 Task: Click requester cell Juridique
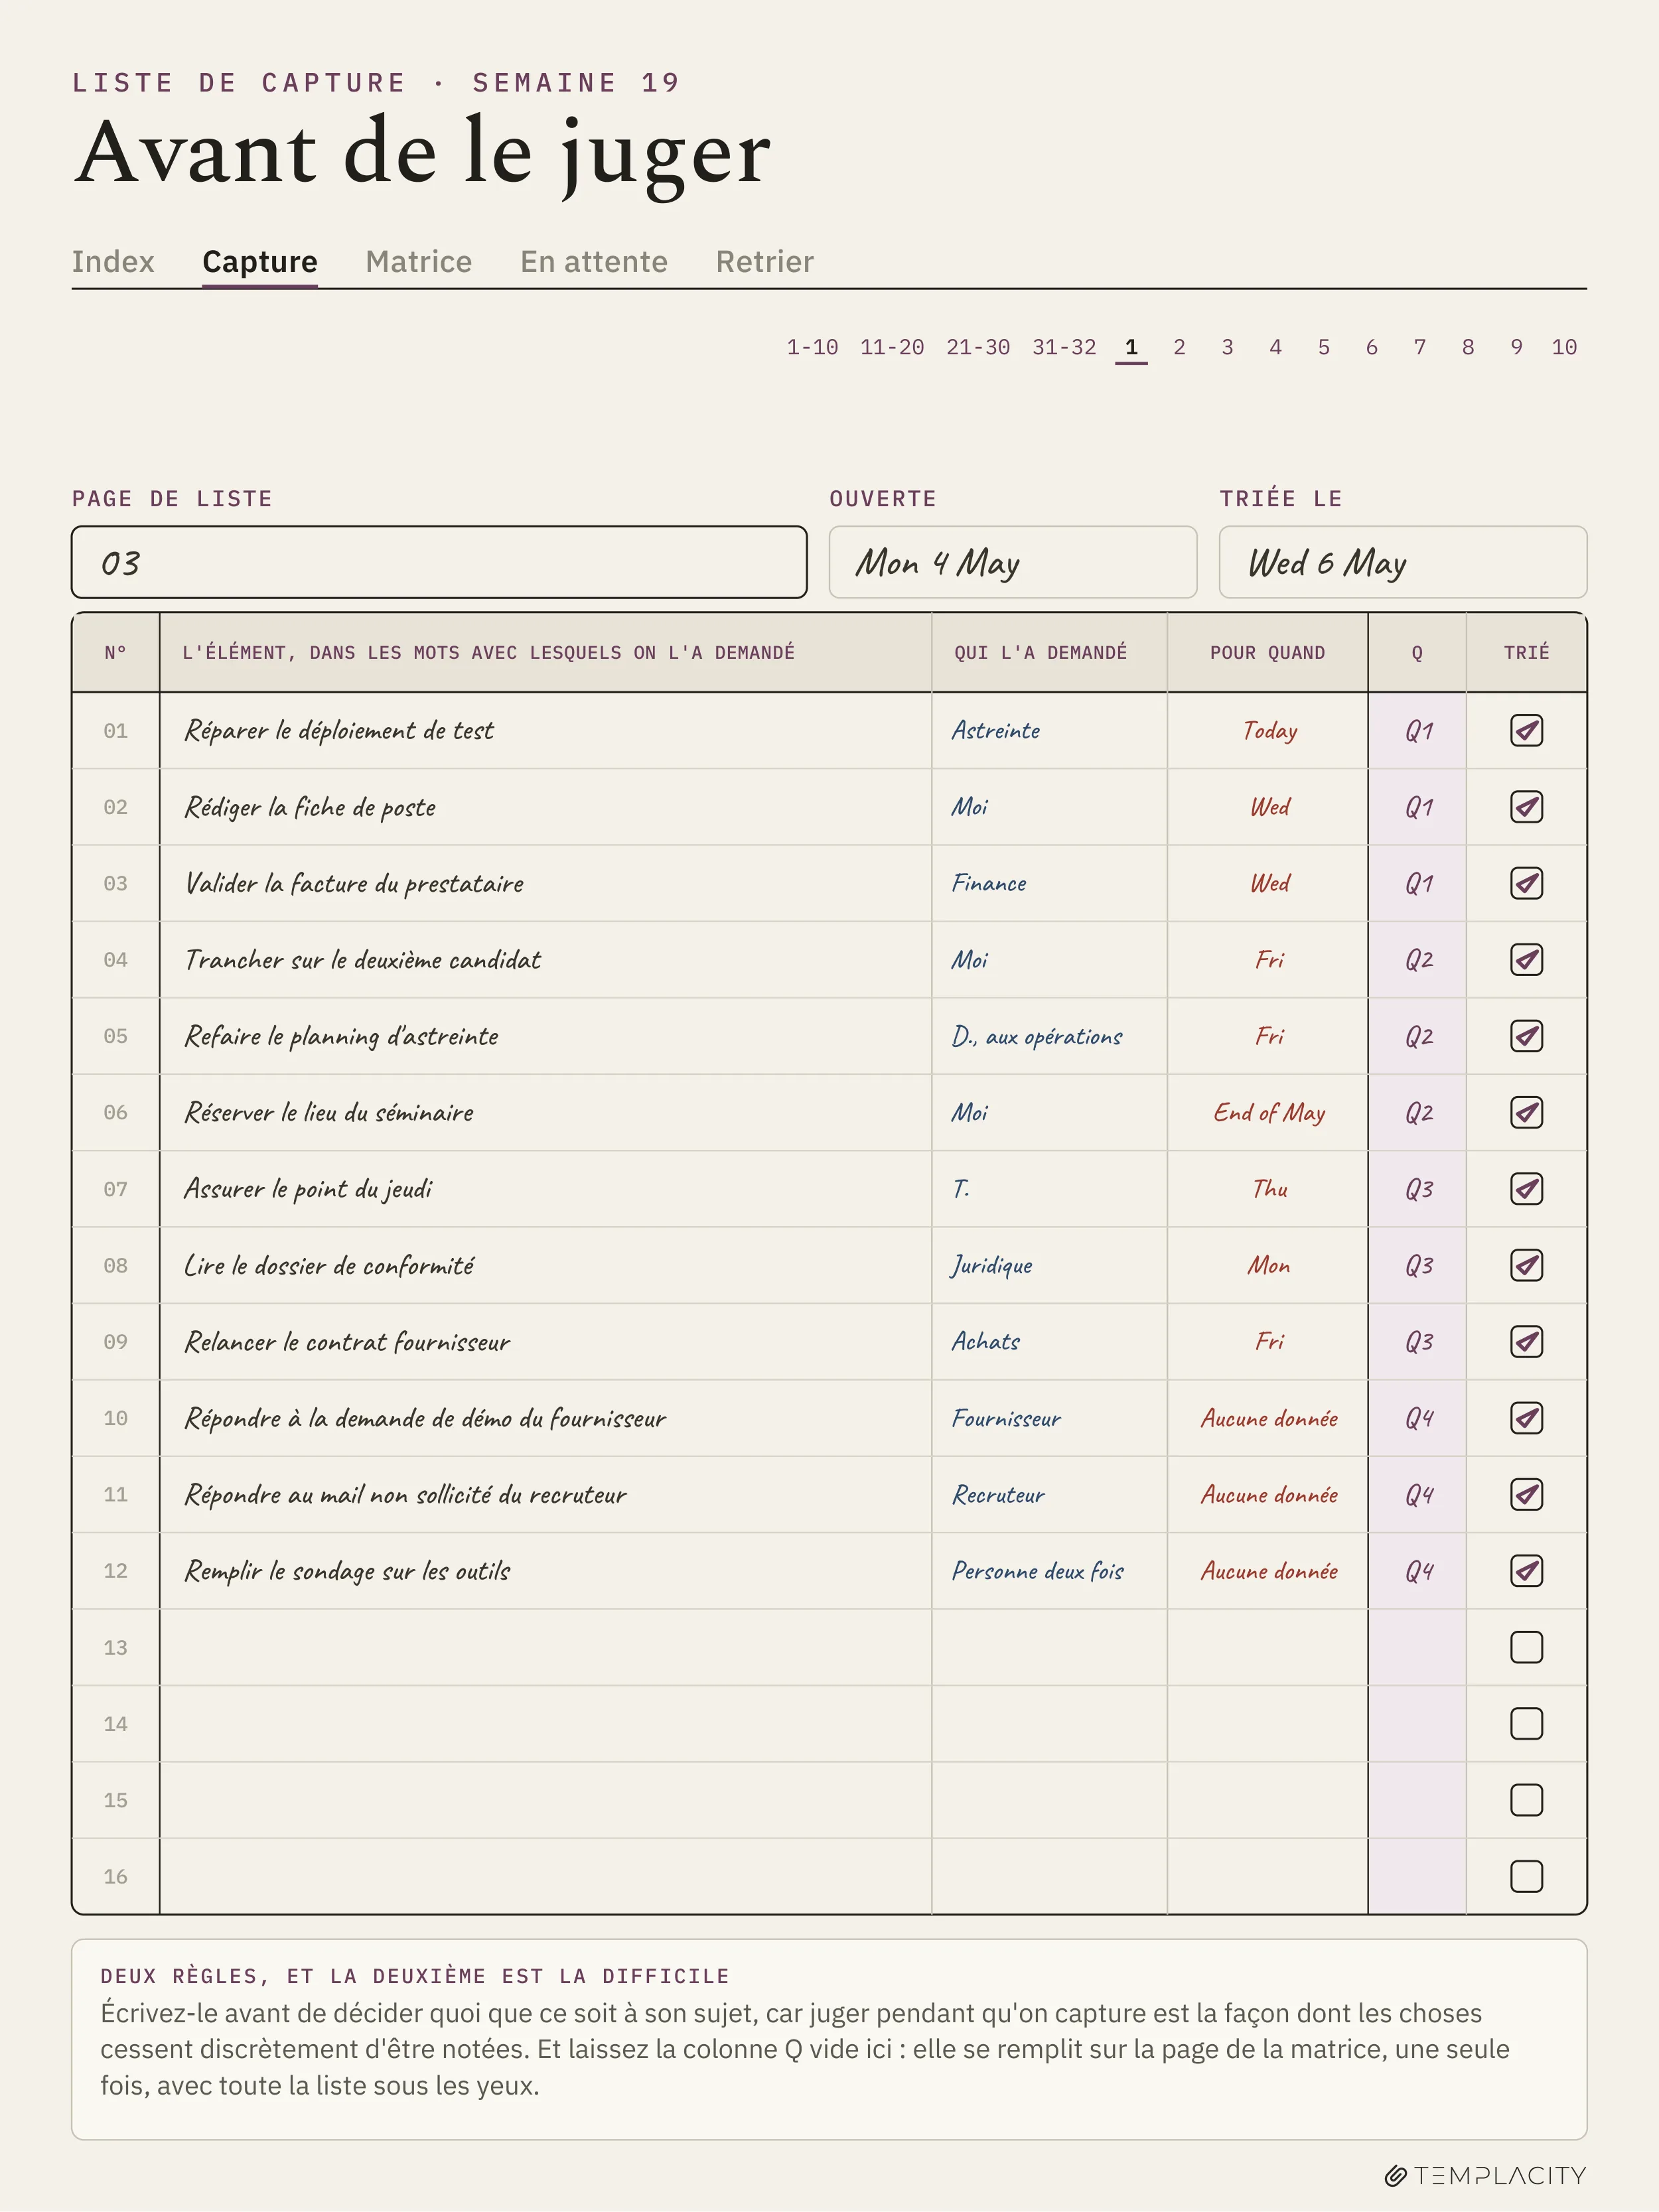click(x=1049, y=1265)
